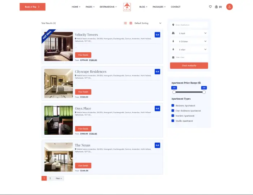The image size is (253, 195).
Task: Click pagination page 1 button
Action: pos(44,178)
